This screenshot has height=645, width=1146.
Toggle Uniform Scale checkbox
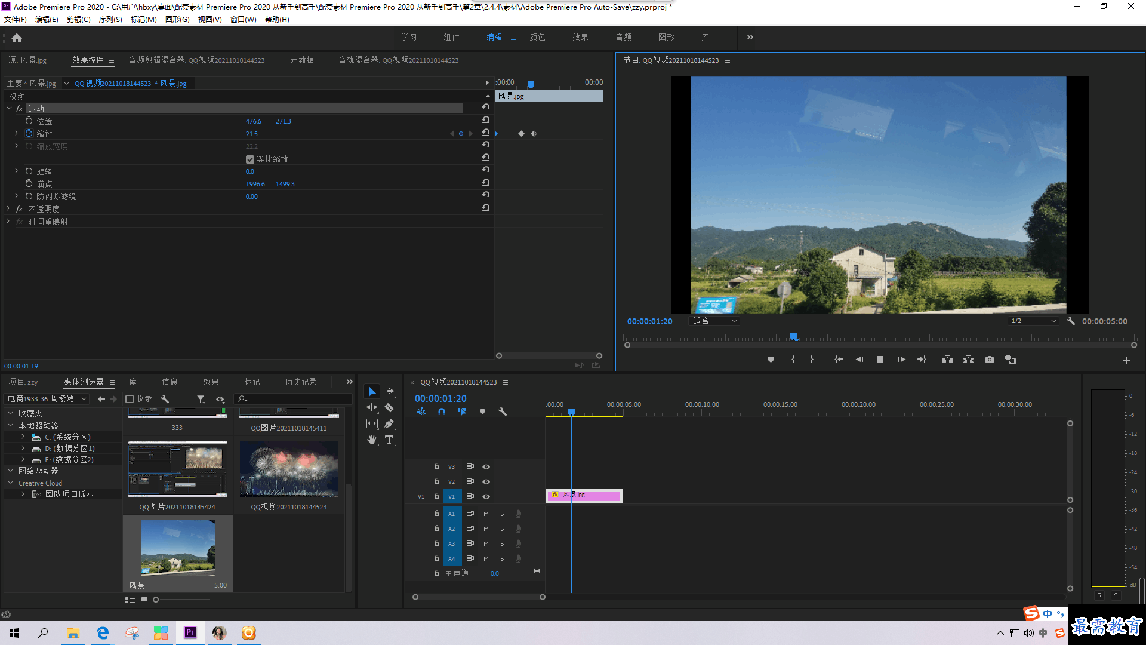250,159
